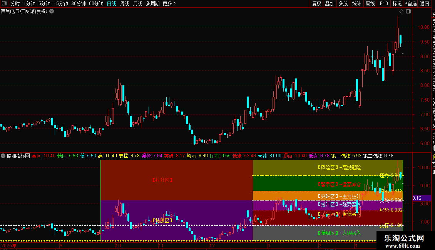Click month 10 on date axis
The width and height of the screenshot is (435, 250).
click(x=118, y=245)
